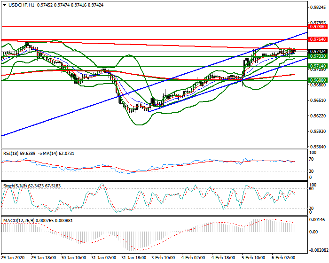
Task: Click the RSI(18) indicator label
Action: coord(11,154)
